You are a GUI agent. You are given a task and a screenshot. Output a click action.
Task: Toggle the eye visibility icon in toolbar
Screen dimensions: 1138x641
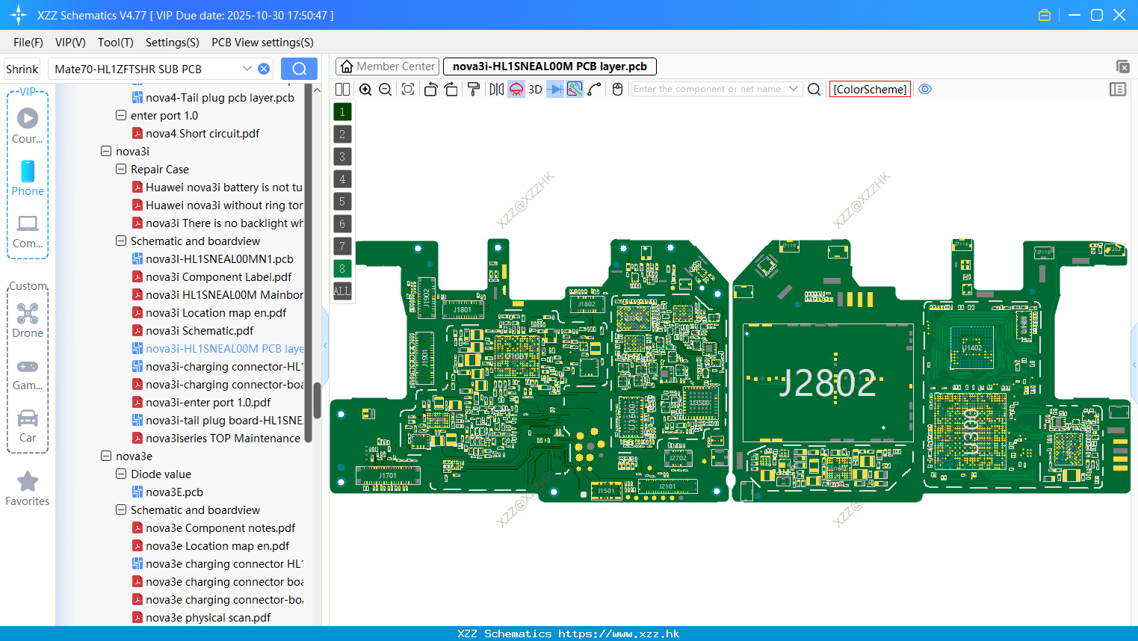[925, 89]
